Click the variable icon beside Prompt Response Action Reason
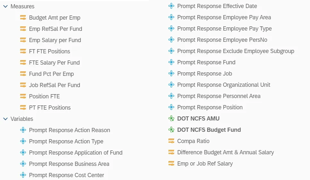The height and width of the screenshot is (180, 310). pos(23,130)
